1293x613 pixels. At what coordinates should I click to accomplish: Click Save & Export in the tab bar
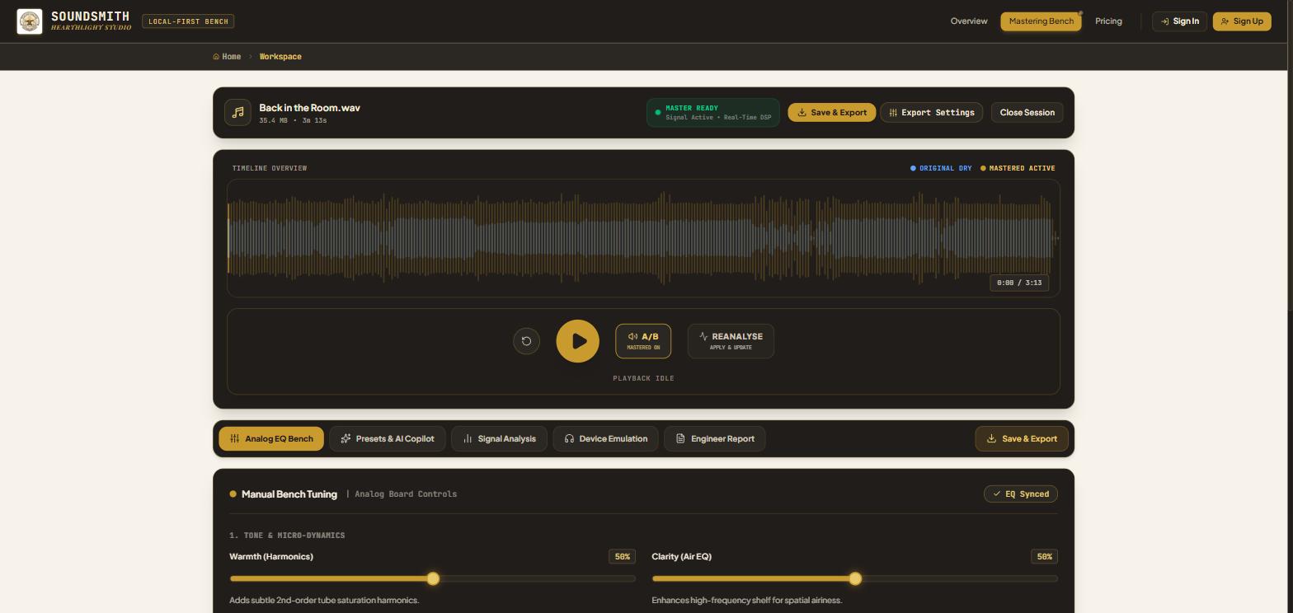tap(1022, 439)
